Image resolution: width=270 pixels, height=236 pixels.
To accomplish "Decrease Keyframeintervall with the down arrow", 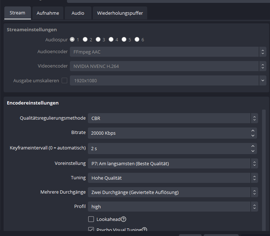I will (253, 150).
